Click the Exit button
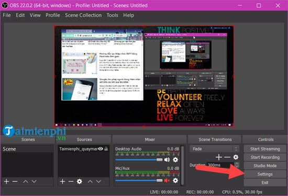Screen dimensions: 288x196 coord(265,182)
